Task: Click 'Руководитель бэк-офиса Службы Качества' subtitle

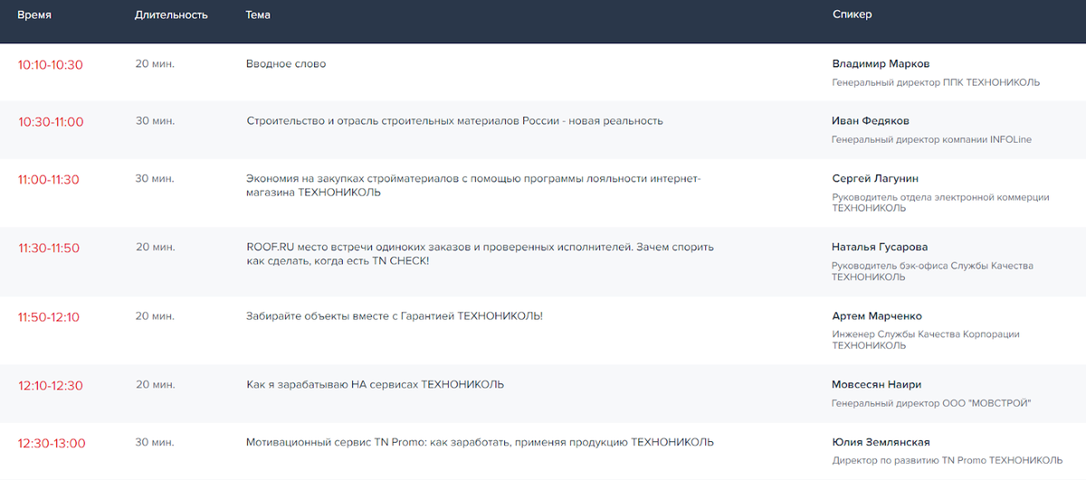Action: [932, 271]
